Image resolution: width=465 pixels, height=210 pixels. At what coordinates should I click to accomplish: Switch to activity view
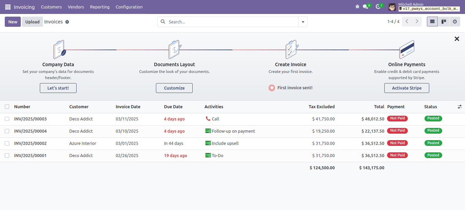[455, 21]
